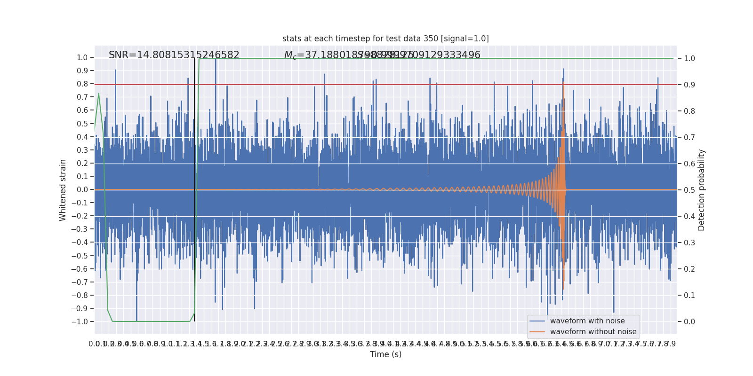Click the 'Time (s)' x-axis label
The width and height of the screenshot is (753, 376).
pos(385,354)
